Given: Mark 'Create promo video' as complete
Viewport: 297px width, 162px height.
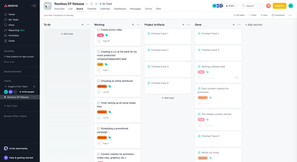Looking at the screenshot, I should pos(98,30).
